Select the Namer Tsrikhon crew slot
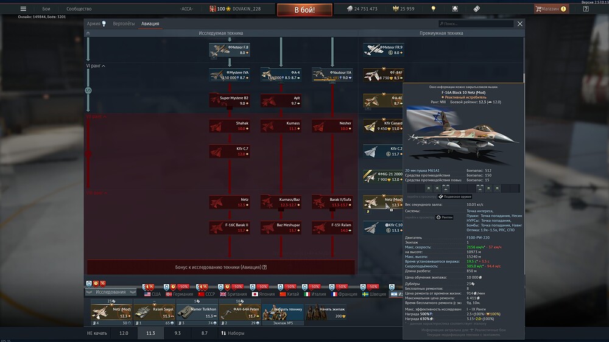The image size is (609, 342). click(x=197, y=312)
